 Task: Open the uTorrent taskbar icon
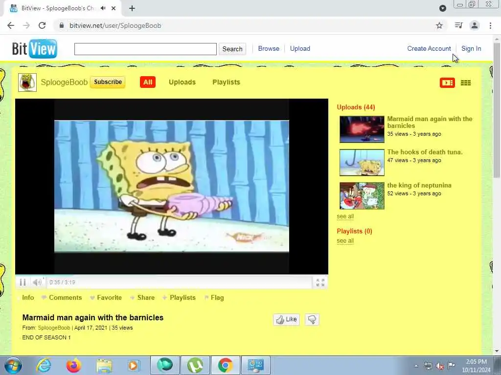click(x=195, y=365)
